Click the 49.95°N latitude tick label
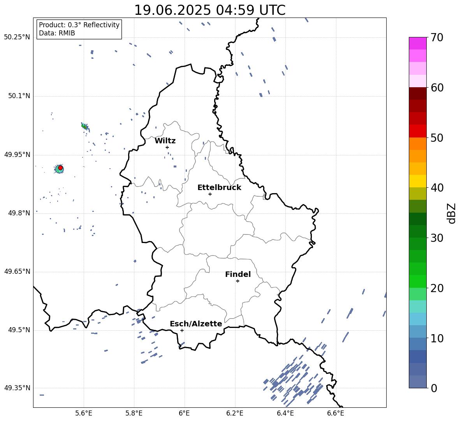The width and height of the screenshot is (461, 421). click(17, 155)
